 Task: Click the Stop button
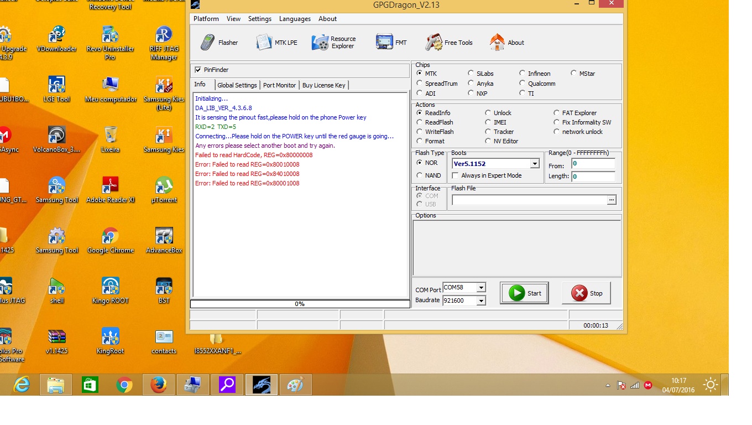[x=586, y=293]
